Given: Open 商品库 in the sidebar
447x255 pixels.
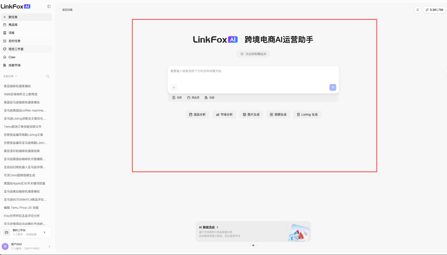Looking at the screenshot, I should tap(26, 25).
